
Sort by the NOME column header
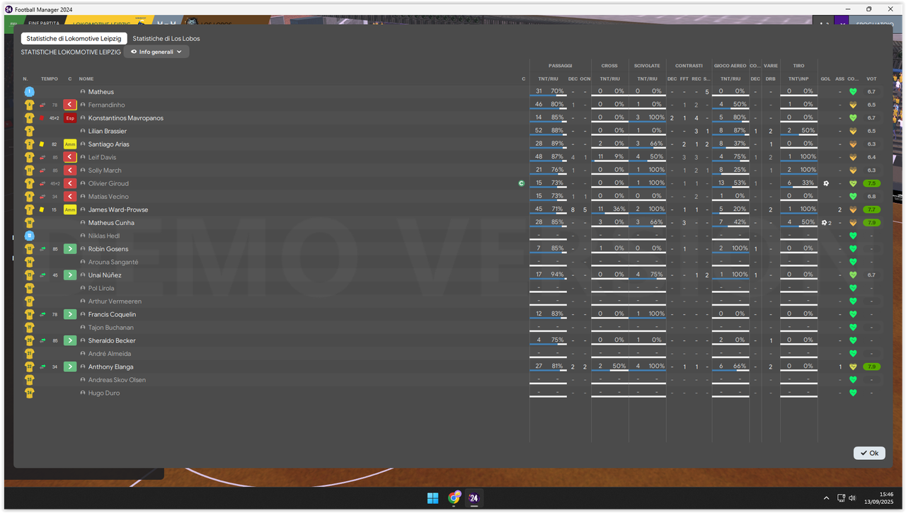click(86, 79)
